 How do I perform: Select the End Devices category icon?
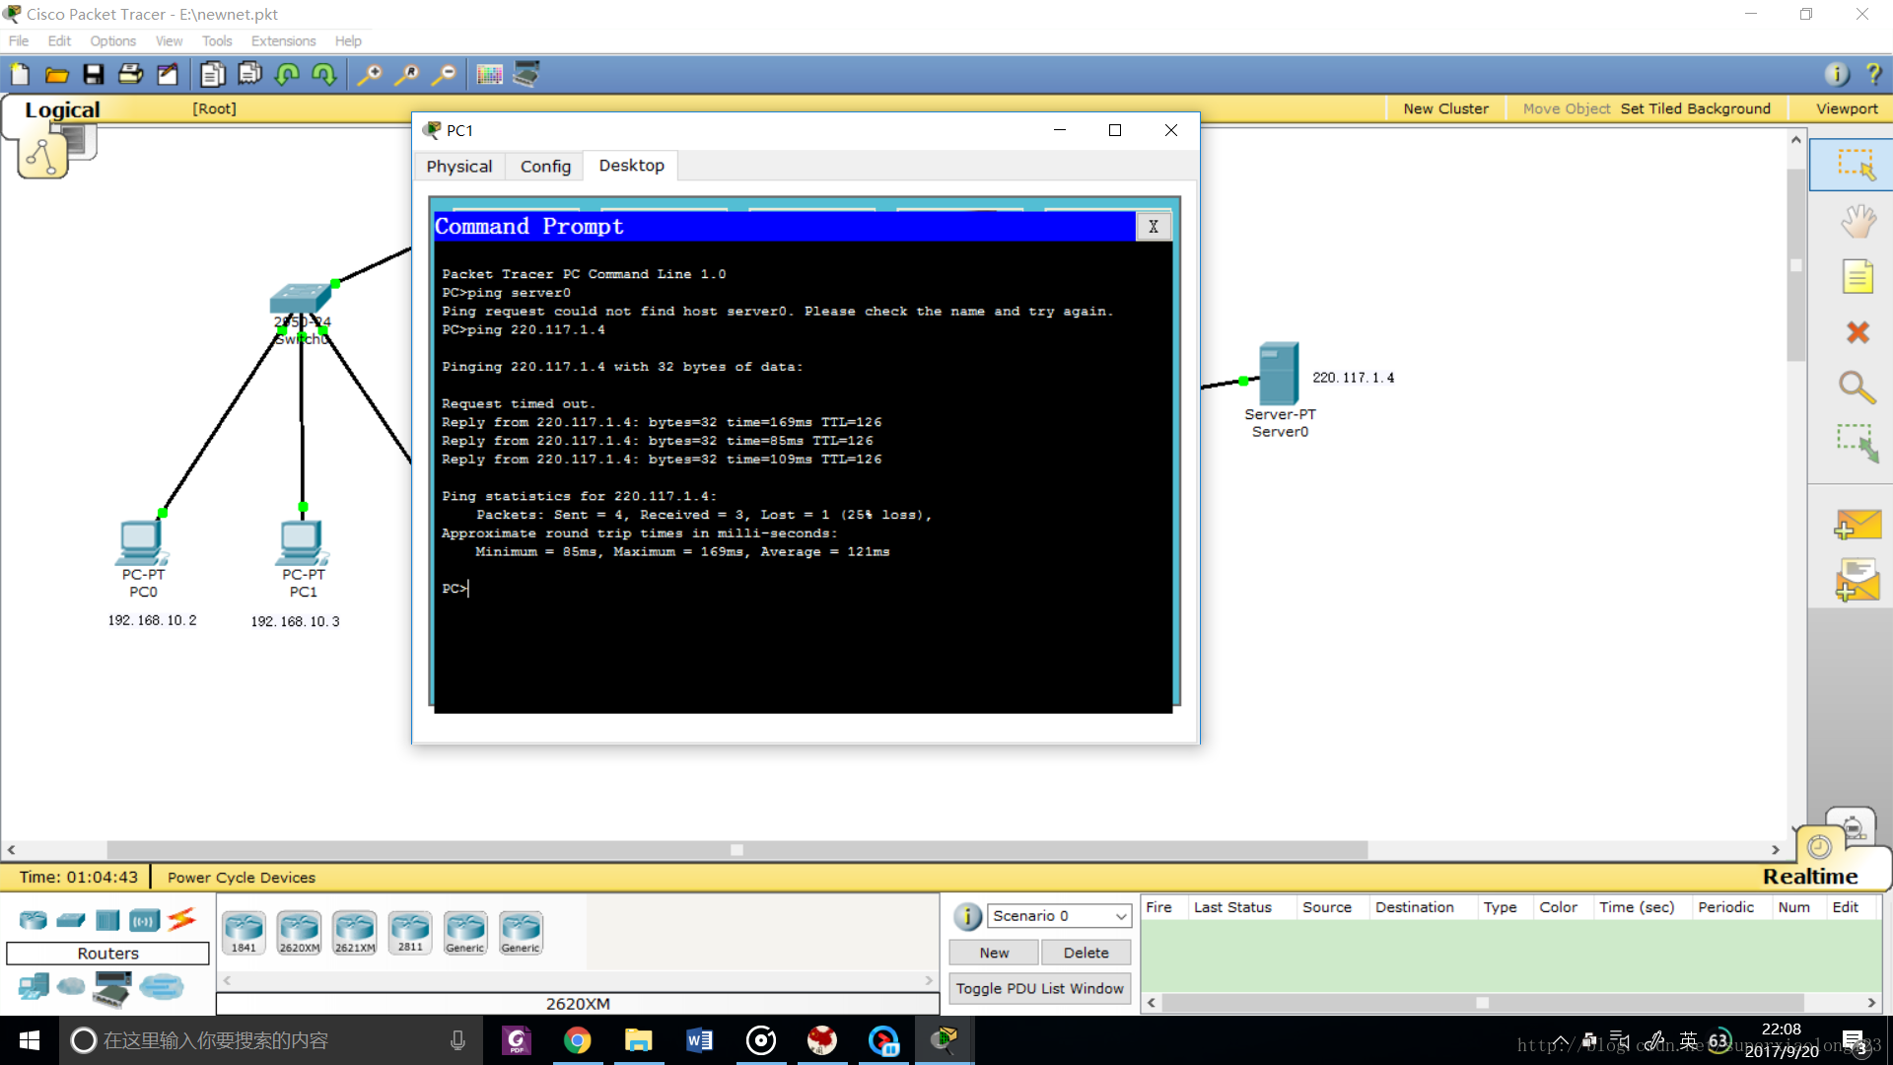[x=34, y=986]
